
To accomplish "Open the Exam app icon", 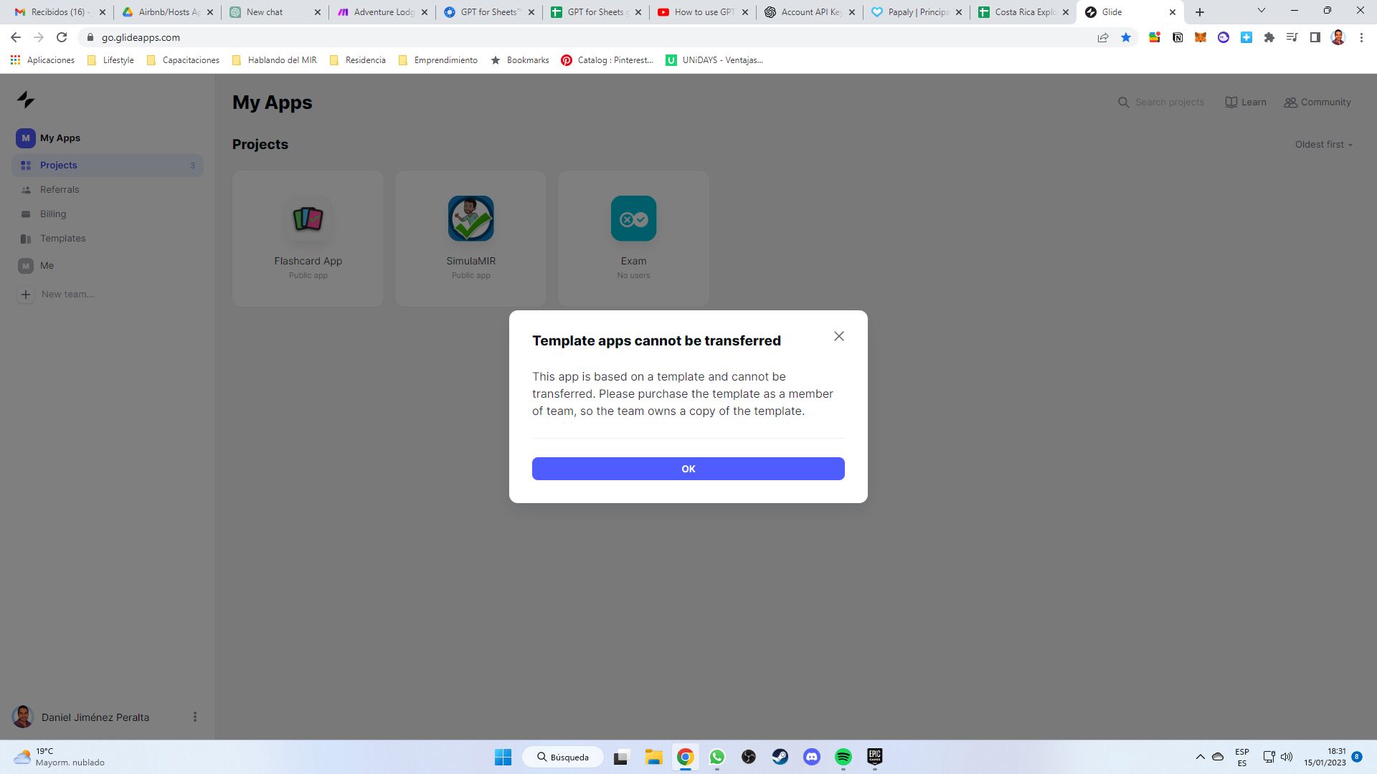I will point(633,219).
